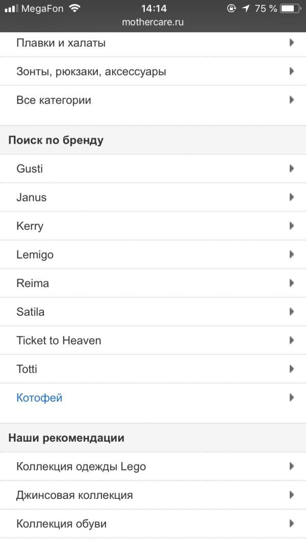Choose the Kerry brand entry

pos(30,226)
